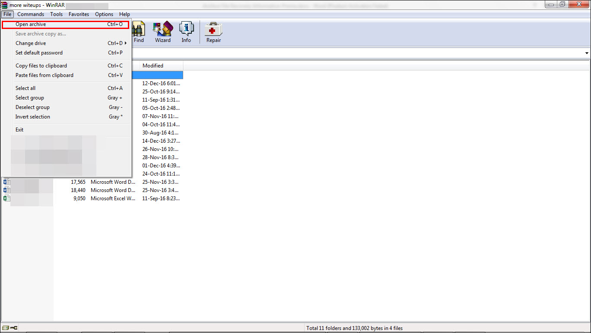591x333 pixels.
Task: Click the 04-Oct-16 11:4 modified date
Action: coord(161,125)
